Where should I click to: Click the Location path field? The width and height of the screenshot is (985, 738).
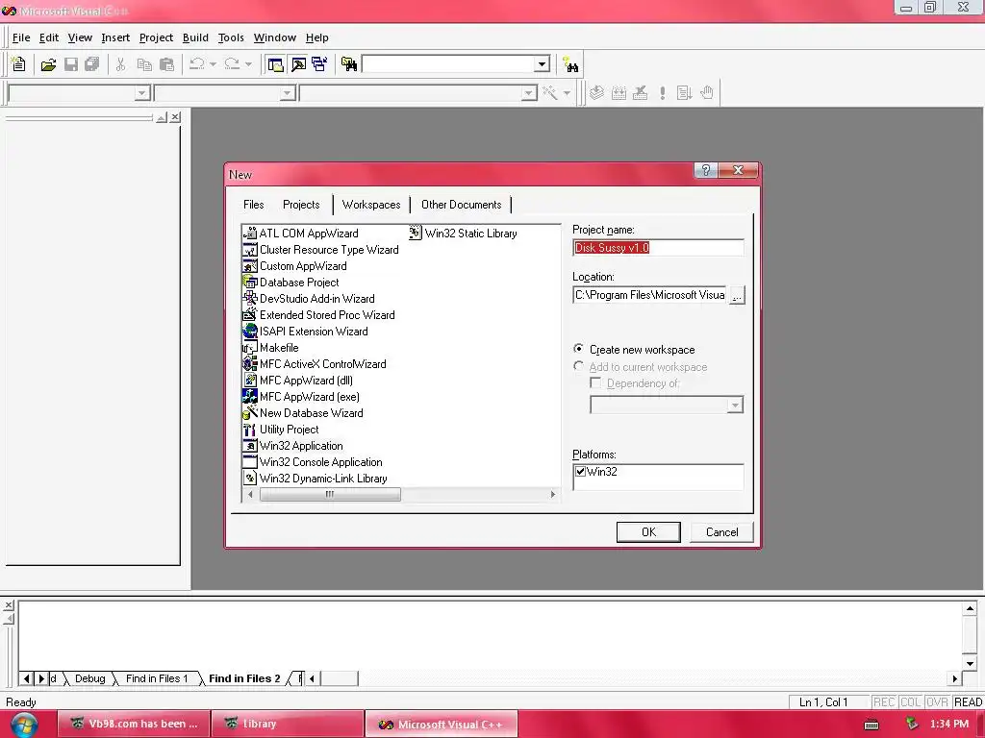(x=650, y=295)
